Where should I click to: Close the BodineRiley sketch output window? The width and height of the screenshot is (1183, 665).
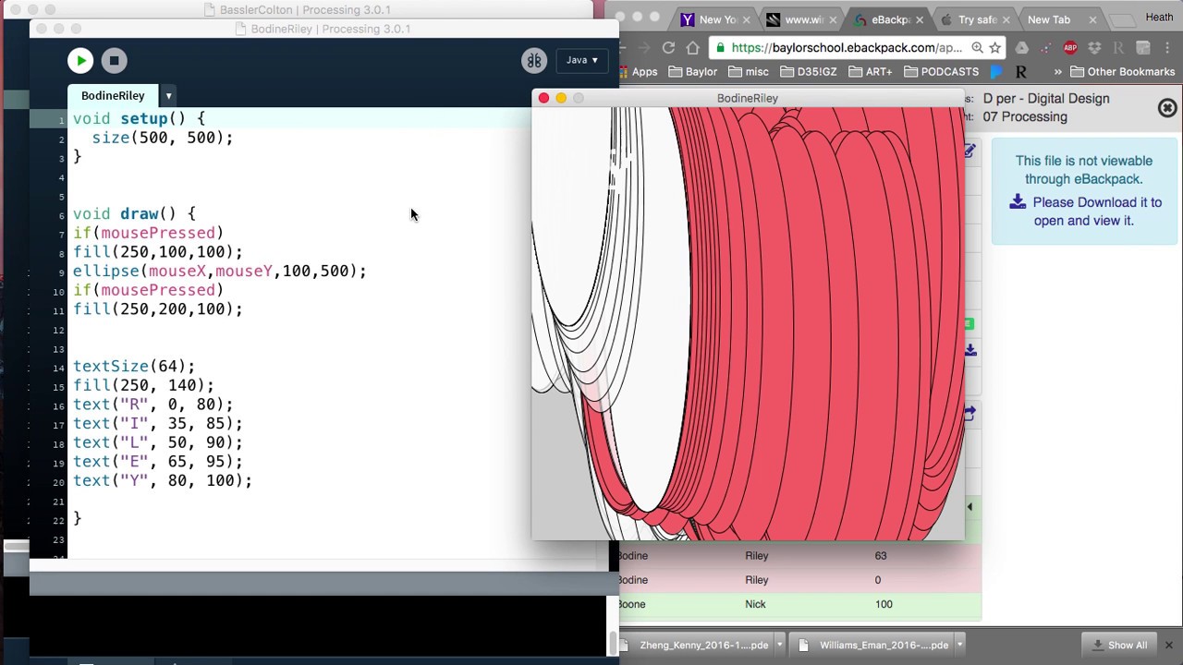pos(543,98)
